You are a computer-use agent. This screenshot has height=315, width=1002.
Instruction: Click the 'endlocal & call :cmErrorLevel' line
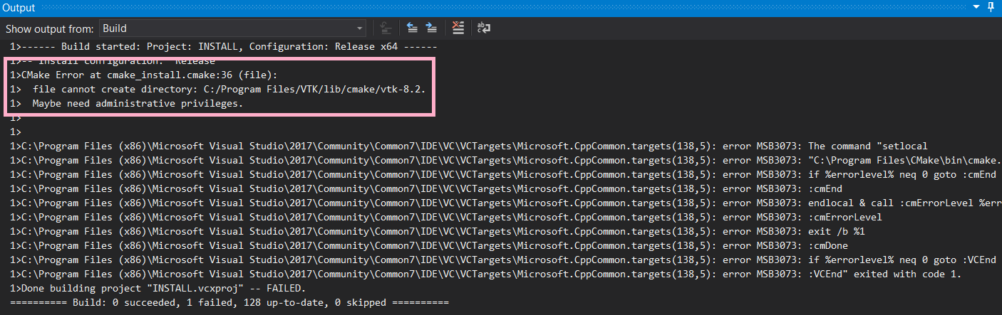(x=505, y=203)
